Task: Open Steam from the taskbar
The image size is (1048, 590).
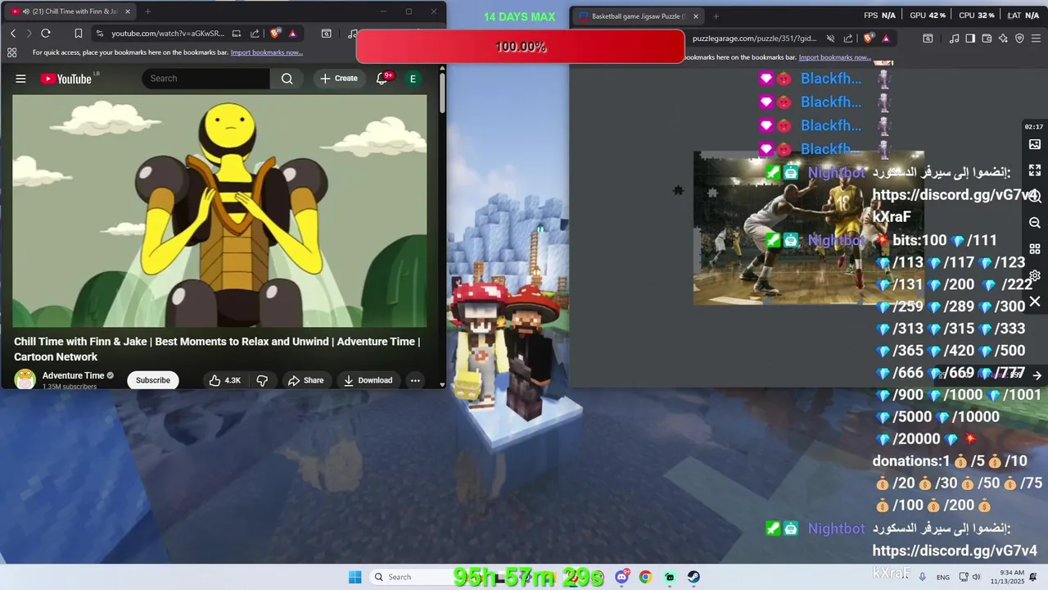Action: pyautogui.click(x=693, y=577)
